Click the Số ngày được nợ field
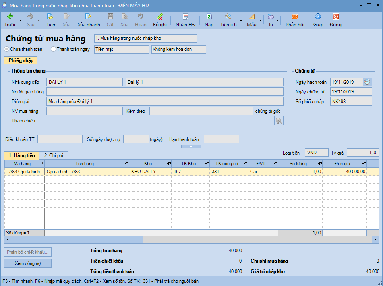Viewport: 383px width, 286px height. [x=136, y=139]
